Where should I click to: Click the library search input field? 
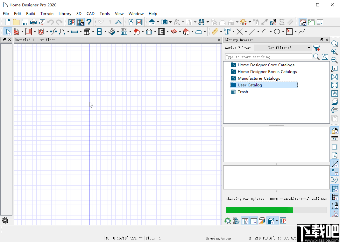pyautogui.click(x=268, y=57)
